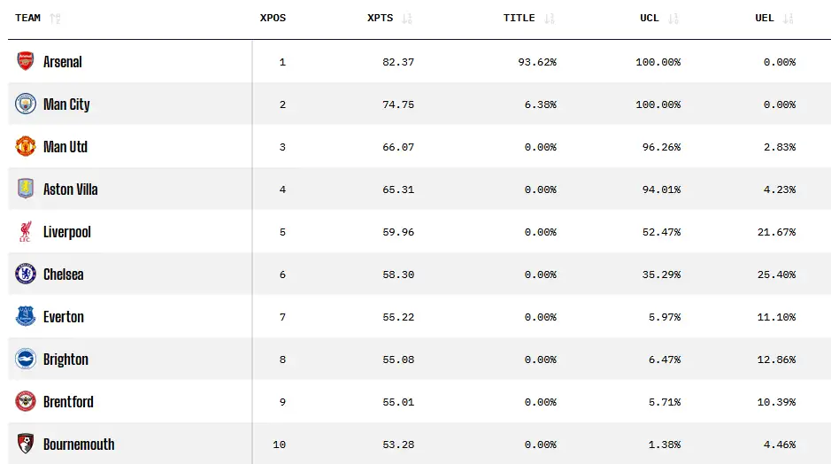Sort by UEL column arrow icon

coord(789,19)
